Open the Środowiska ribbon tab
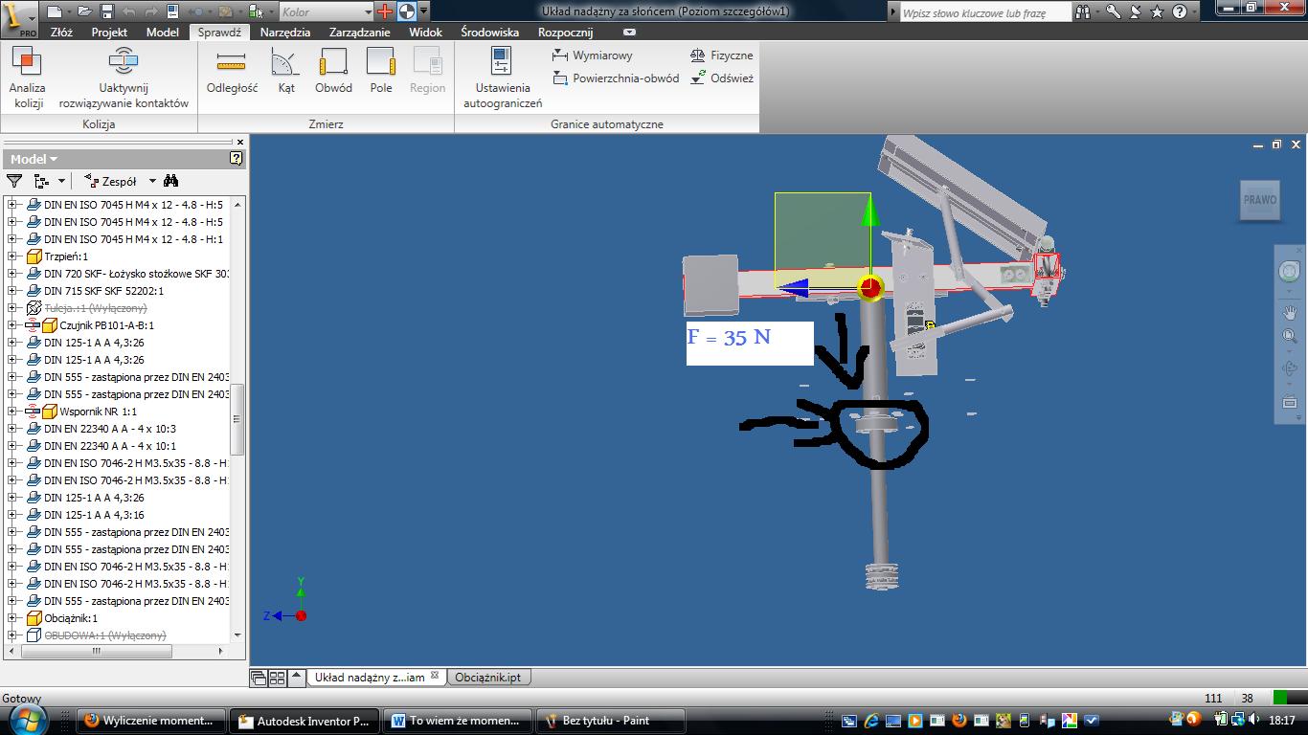Viewport: 1308px width, 735px height. (x=489, y=32)
